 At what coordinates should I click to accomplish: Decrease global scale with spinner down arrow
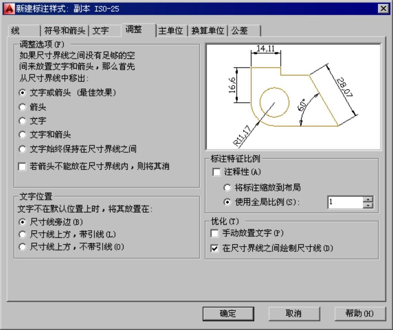(368, 205)
